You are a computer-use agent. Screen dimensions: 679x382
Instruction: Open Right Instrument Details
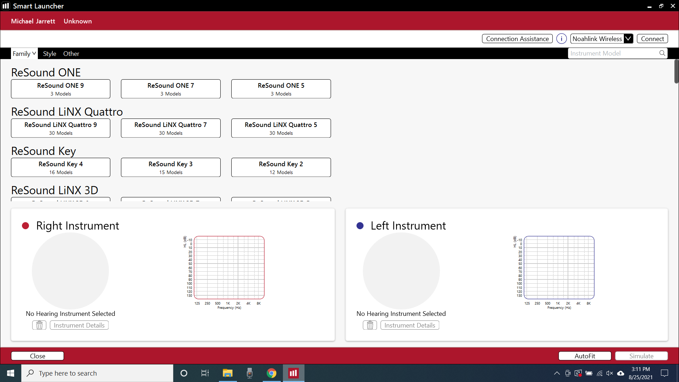(x=79, y=325)
